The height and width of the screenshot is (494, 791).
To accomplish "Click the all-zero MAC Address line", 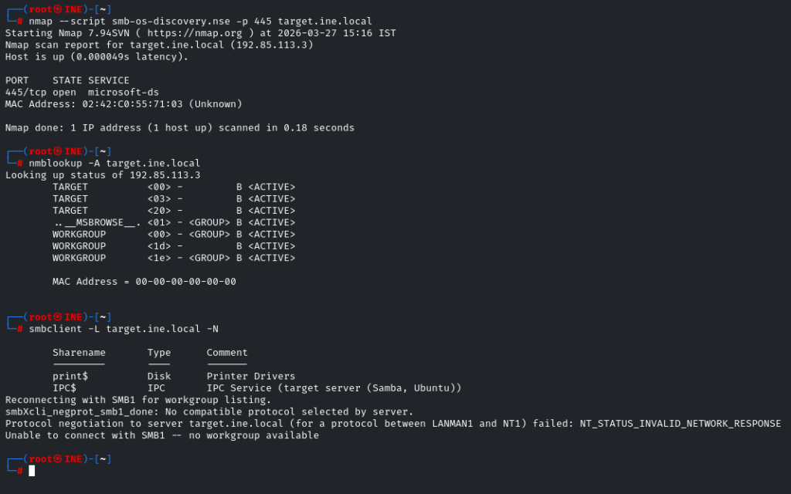I will coord(144,282).
